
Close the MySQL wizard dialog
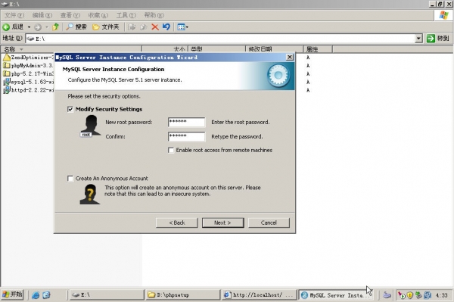coord(289,57)
